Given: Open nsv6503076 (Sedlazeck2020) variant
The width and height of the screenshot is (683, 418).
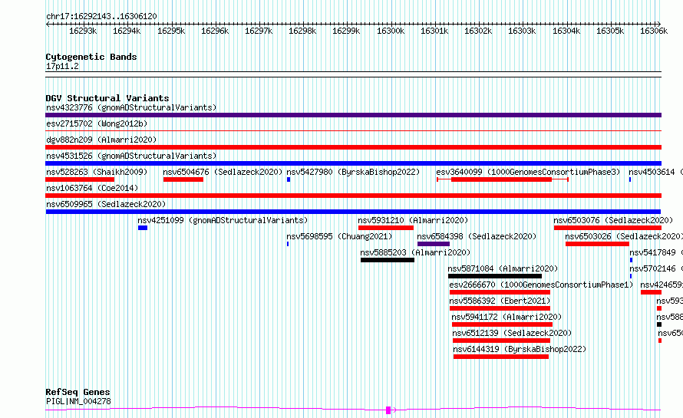Looking at the screenshot, I should [x=613, y=220].
